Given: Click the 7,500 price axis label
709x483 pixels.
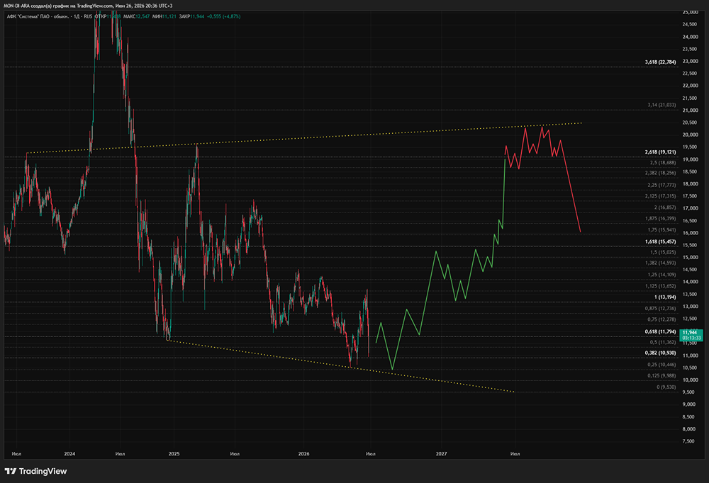Looking at the screenshot, I should click(x=689, y=441).
